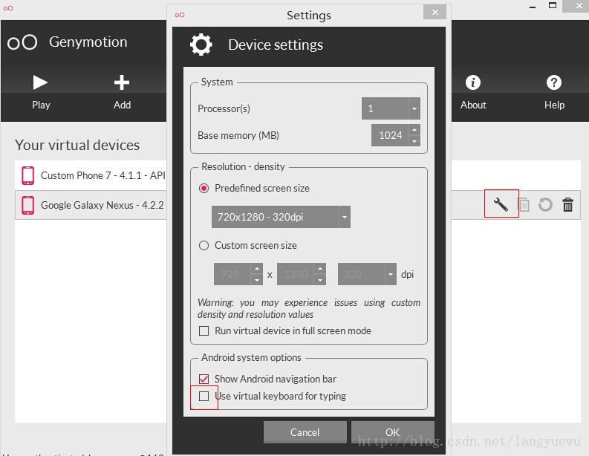Click Cancel in Settings dialog
Viewport: 589px width, 456px height.
(x=305, y=432)
